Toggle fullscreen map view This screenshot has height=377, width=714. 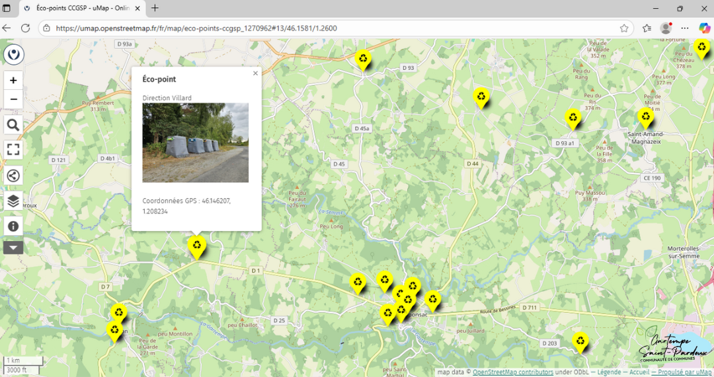14,150
